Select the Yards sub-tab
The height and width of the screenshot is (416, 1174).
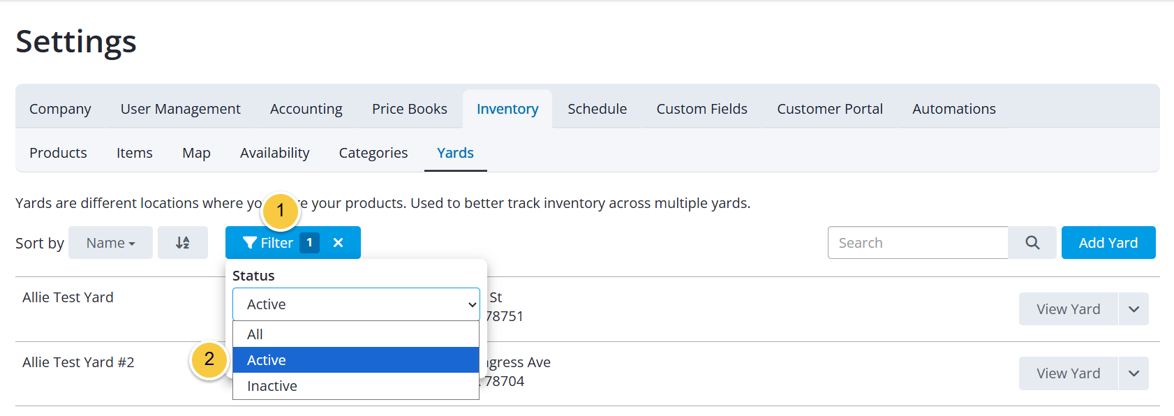tap(455, 153)
